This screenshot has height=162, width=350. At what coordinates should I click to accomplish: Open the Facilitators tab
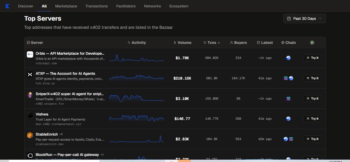click(126, 6)
